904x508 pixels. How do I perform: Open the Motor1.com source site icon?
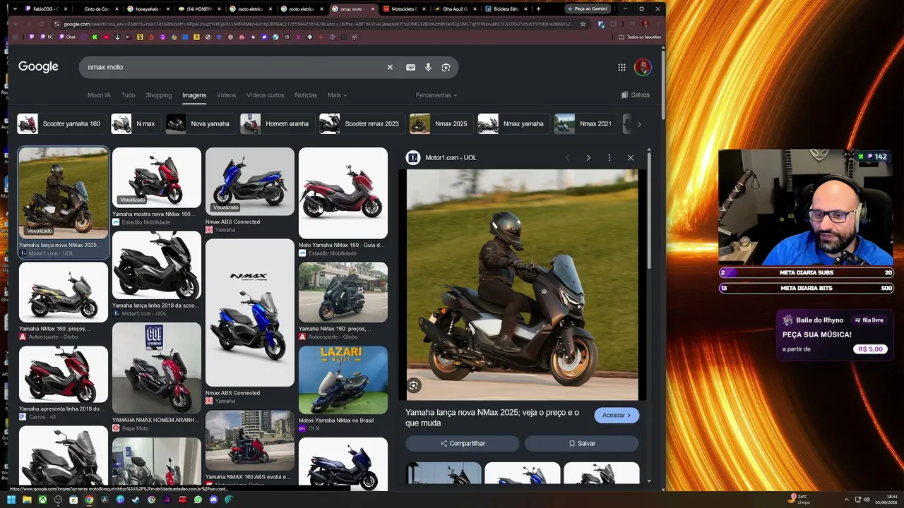tap(412, 158)
